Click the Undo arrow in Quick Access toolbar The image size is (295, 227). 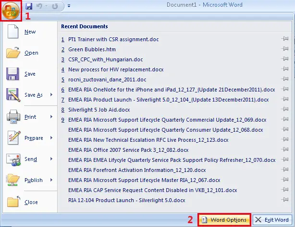coord(39,6)
